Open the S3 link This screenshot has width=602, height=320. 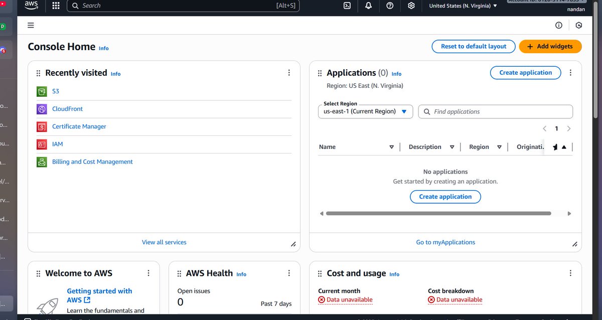tap(56, 91)
